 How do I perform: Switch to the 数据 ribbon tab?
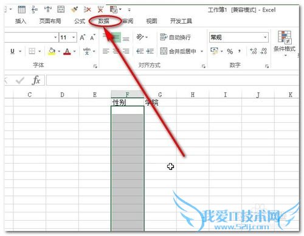[x=103, y=21]
